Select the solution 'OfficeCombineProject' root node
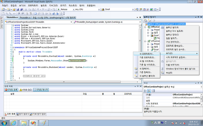 167,24
